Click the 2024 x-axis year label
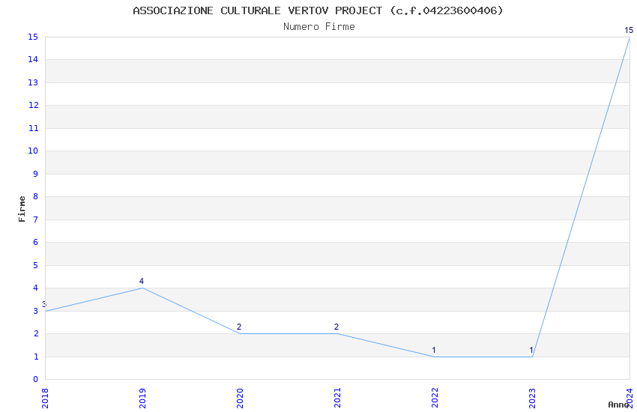The height and width of the screenshot is (412, 637). coord(630,399)
